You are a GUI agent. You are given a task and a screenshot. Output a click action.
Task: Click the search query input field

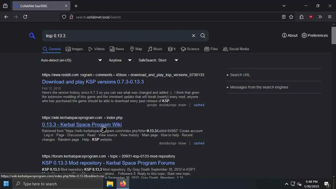coord(117,36)
